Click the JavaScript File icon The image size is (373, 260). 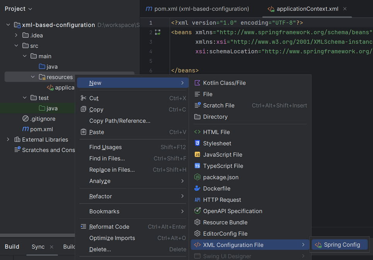[x=198, y=155]
